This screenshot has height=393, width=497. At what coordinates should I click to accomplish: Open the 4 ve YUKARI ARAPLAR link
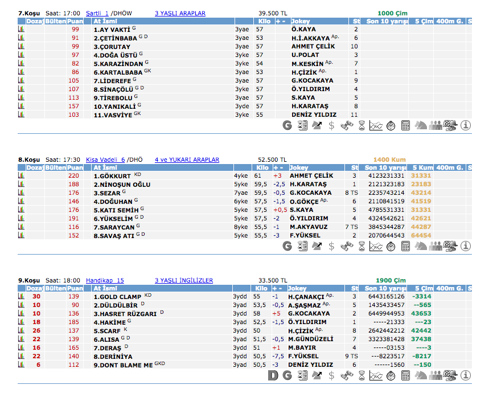point(187,160)
